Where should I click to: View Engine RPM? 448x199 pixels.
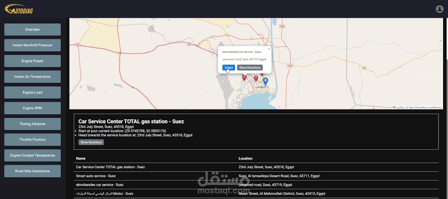click(x=32, y=108)
